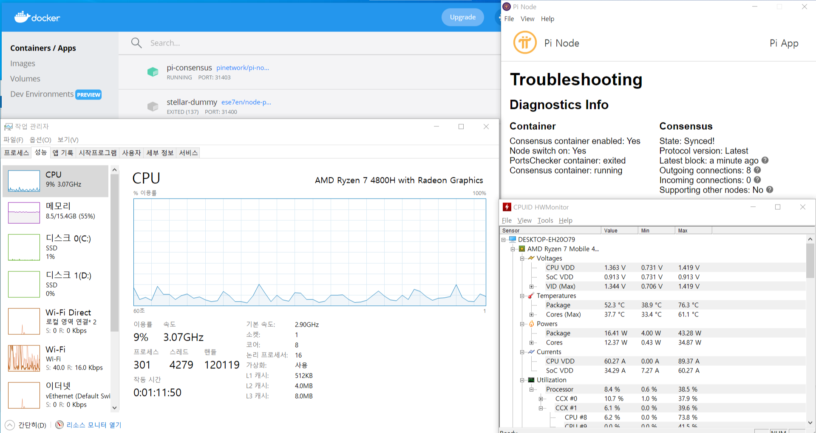Select the 디스크 0(C:) entry
The width and height of the screenshot is (816, 433).
tap(56, 247)
